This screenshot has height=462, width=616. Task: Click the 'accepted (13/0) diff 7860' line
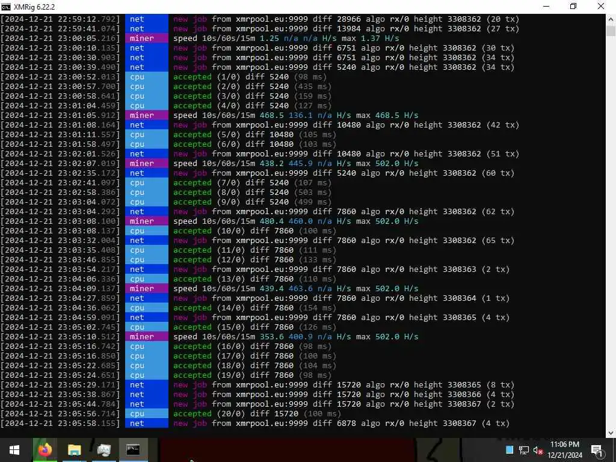(x=168, y=279)
